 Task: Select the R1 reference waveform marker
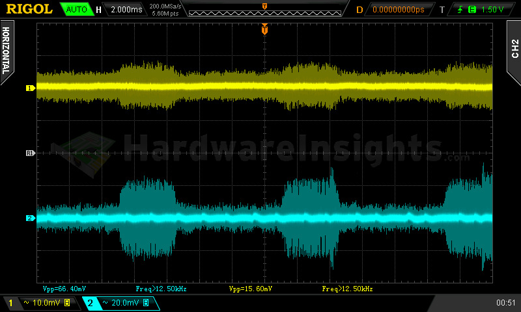[31, 153]
